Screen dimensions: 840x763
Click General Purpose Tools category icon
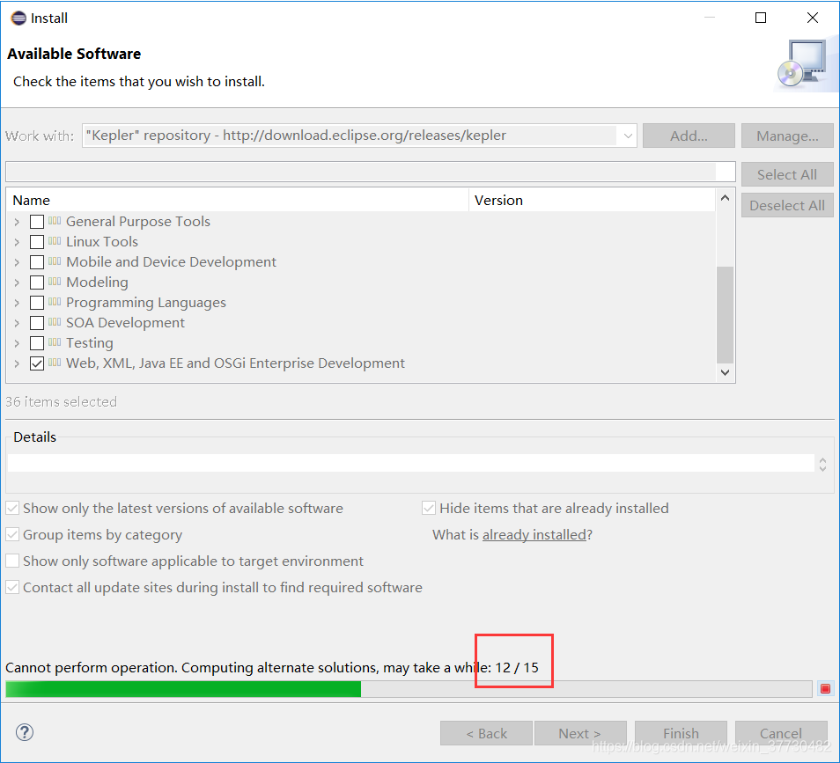point(55,221)
